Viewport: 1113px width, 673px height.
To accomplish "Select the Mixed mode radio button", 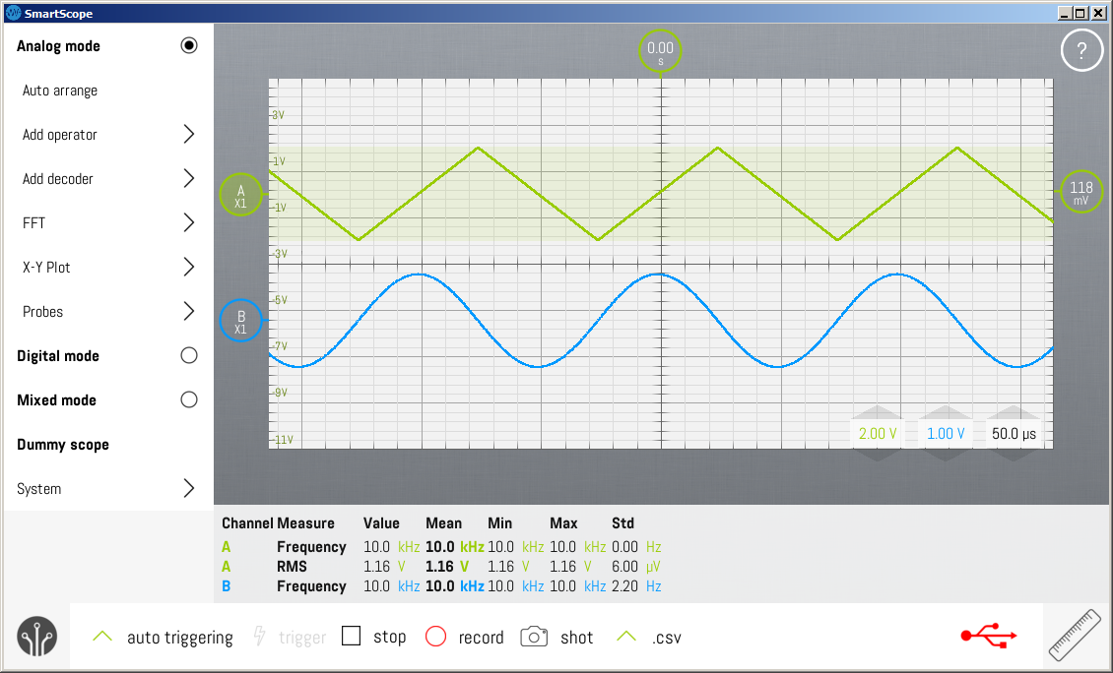I will pos(189,399).
